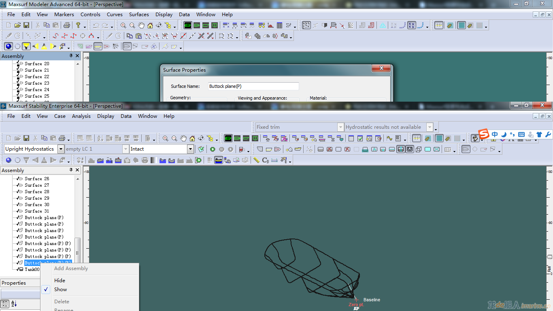Viewport: 553px width, 311px height.
Task: Click Open folder icon in Modeler toolbar
Action: coord(17,25)
